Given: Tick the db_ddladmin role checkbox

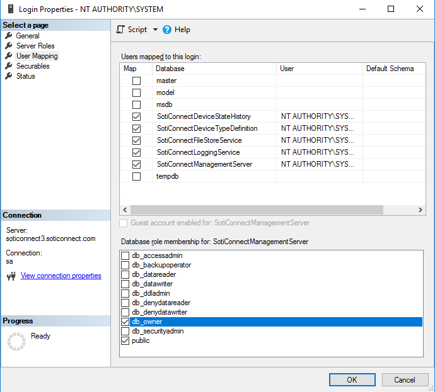Looking at the screenshot, I should coord(125,293).
